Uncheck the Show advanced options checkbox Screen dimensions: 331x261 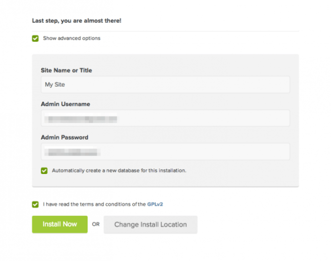tap(35, 38)
